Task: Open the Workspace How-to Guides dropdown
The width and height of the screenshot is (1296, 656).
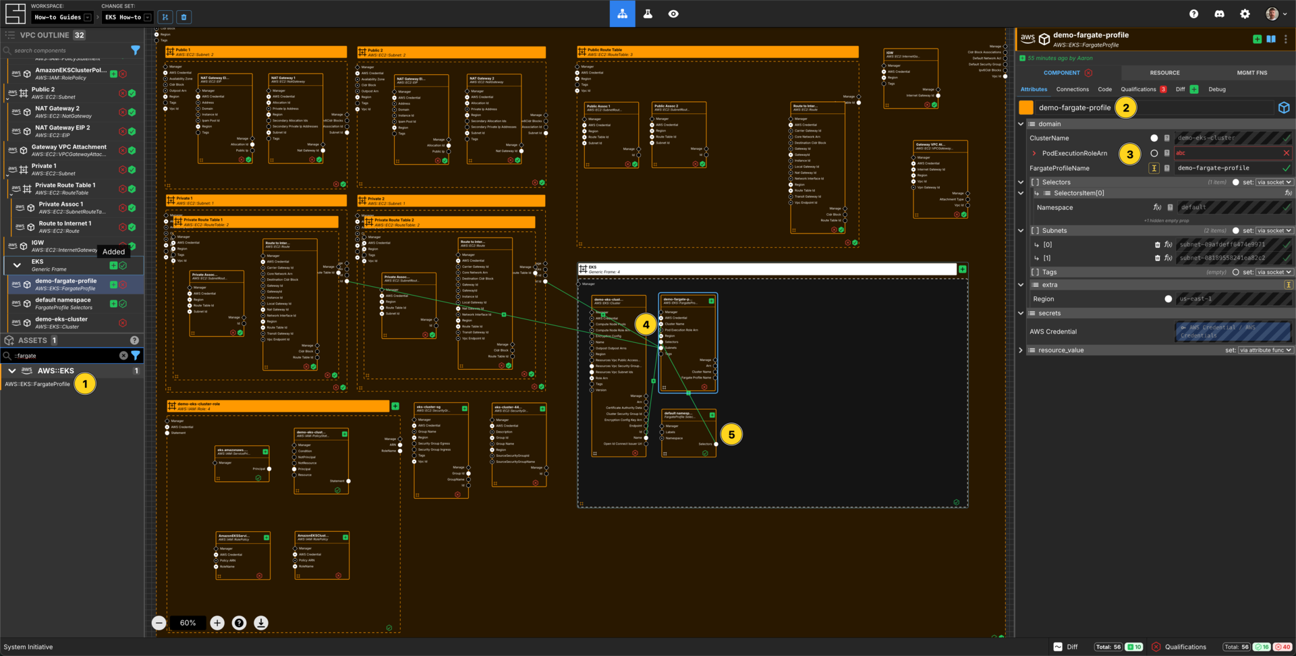Action: pos(62,17)
